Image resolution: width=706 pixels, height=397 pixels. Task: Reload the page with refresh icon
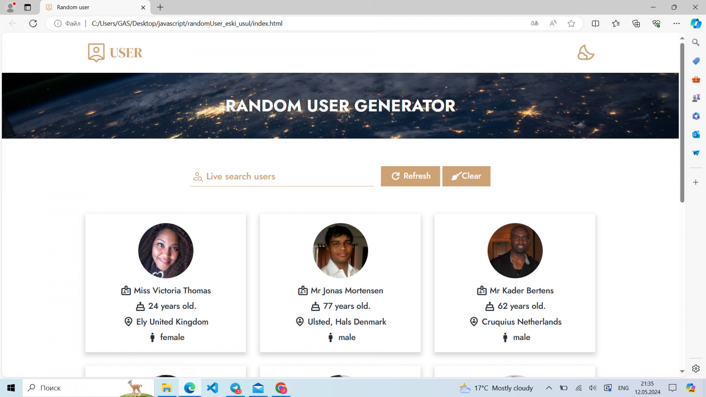click(33, 23)
